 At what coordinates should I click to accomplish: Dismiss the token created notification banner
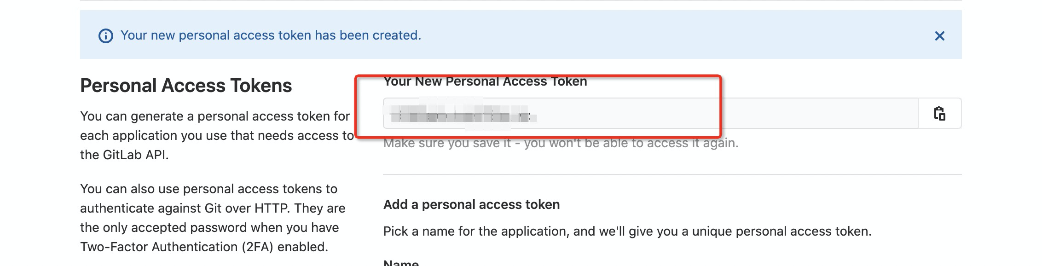pos(939,36)
